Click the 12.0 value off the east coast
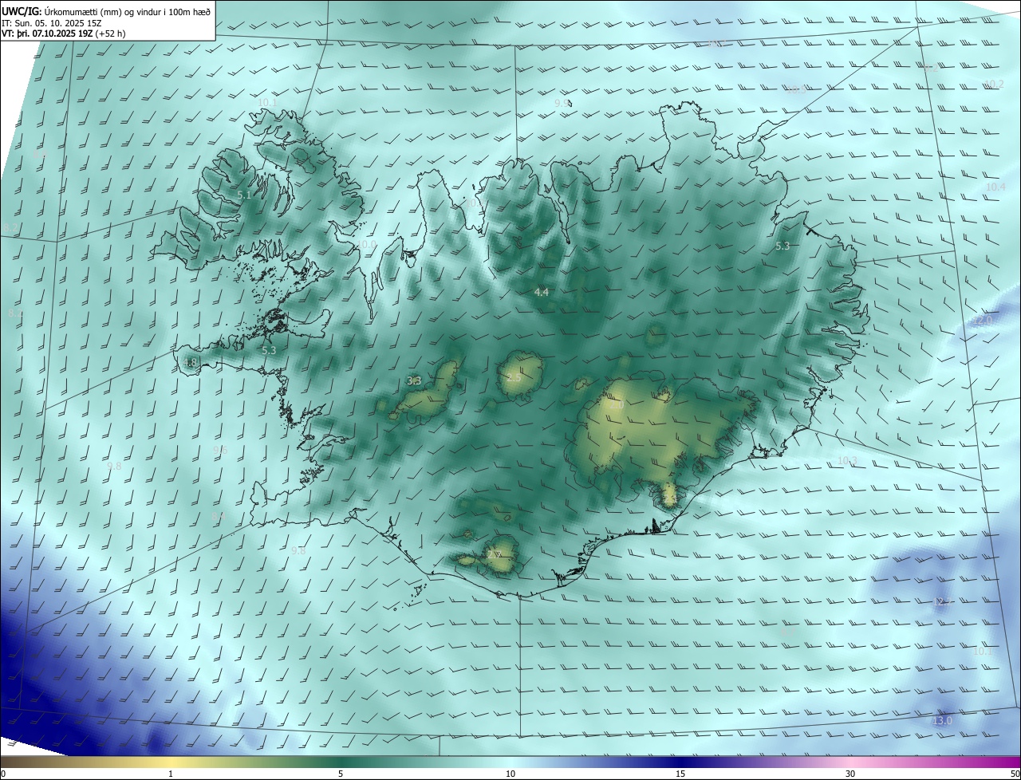Screen dimensions: 1021x780 [x=983, y=321]
